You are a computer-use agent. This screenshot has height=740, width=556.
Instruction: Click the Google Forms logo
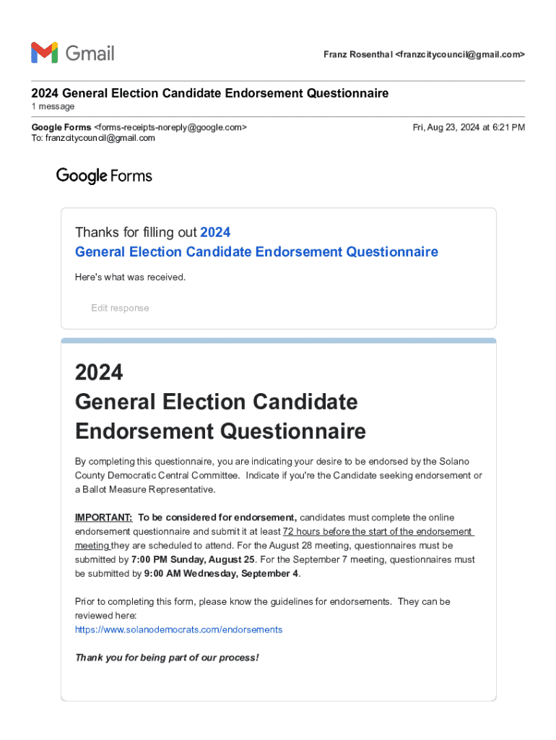[104, 176]
